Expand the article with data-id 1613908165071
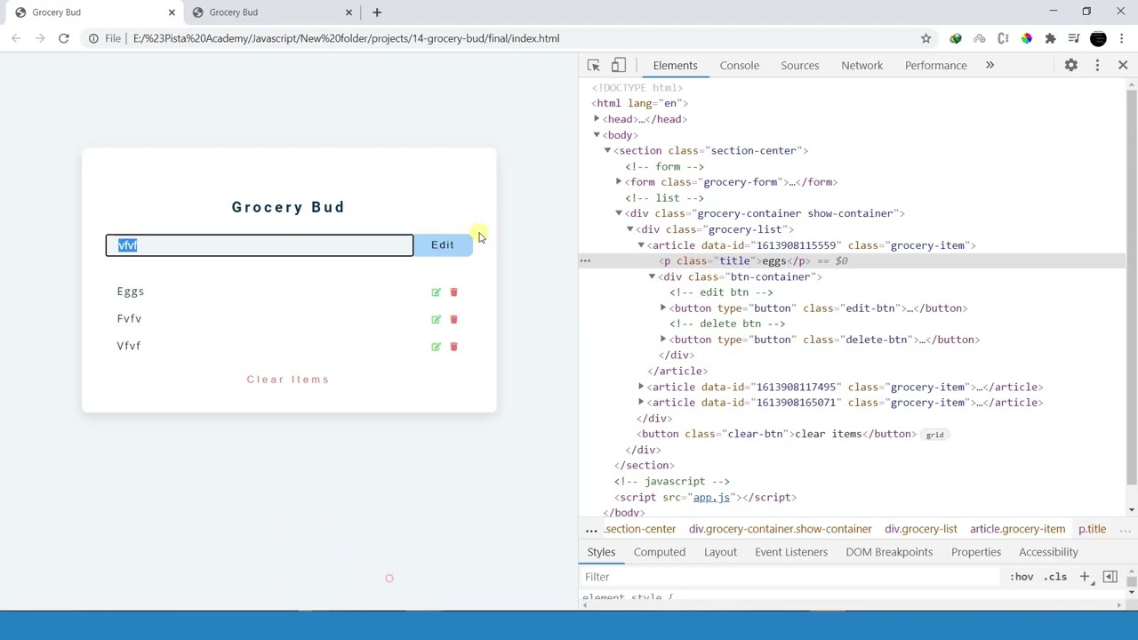 click(x=641, y=403)
